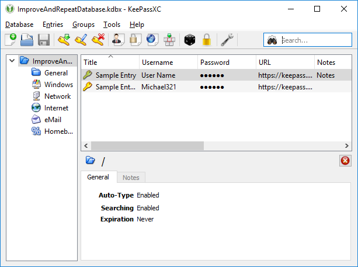
Task: Save database with the floppy disk icon
Action: [x=44, y=40]
